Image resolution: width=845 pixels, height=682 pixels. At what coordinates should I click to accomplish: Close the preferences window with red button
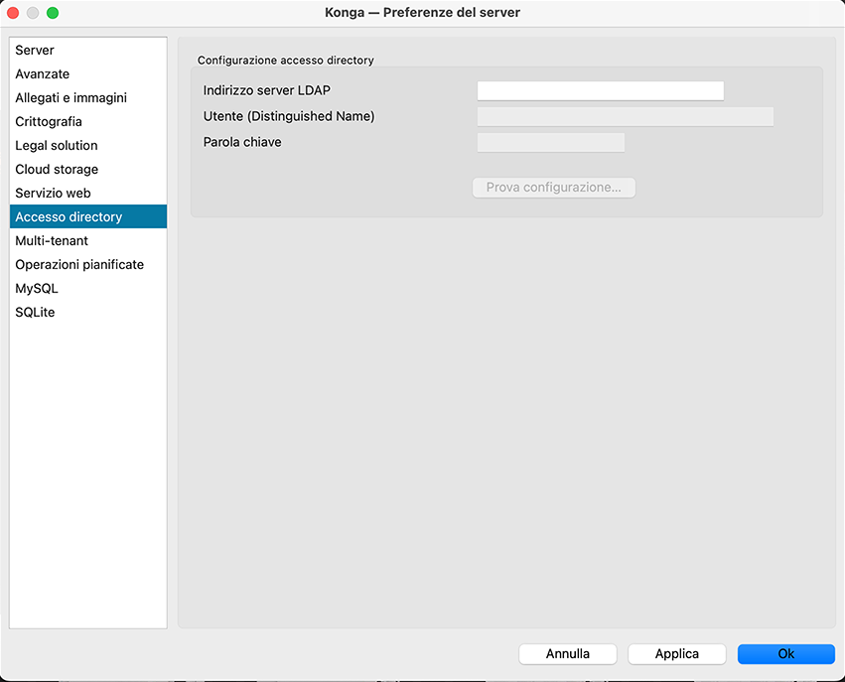point(14,13)
